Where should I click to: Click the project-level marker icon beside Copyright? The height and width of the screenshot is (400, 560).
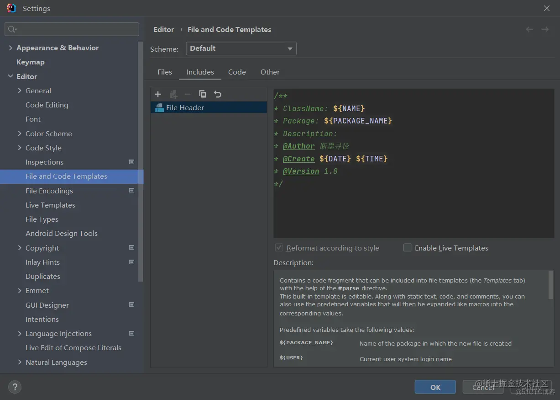tap(131, 247)
